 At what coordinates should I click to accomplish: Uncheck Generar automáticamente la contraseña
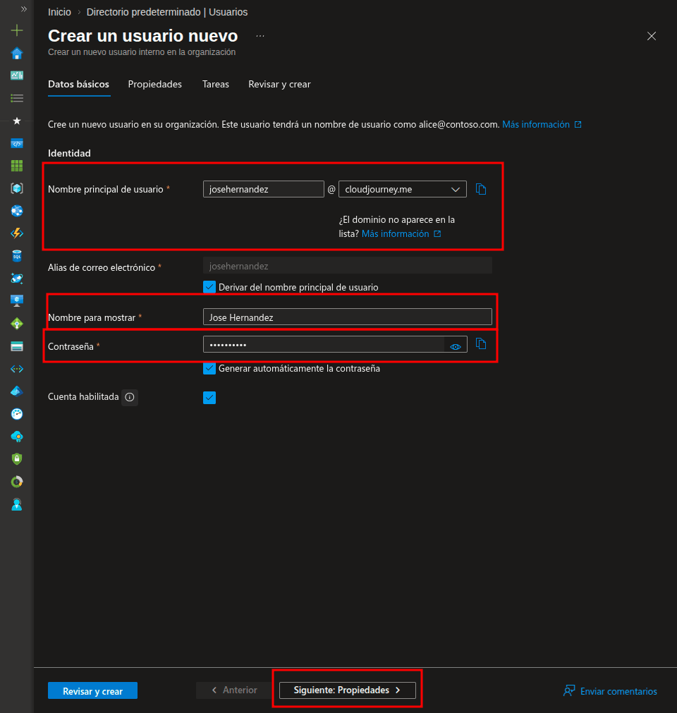(209, 368)
